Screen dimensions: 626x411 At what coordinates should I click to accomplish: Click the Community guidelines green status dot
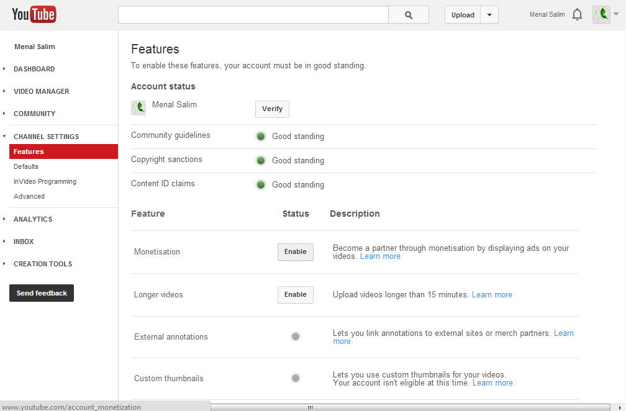click(x=261, y=137)
